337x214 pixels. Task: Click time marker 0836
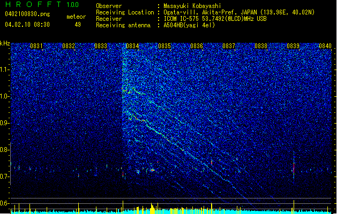[197, 46]
